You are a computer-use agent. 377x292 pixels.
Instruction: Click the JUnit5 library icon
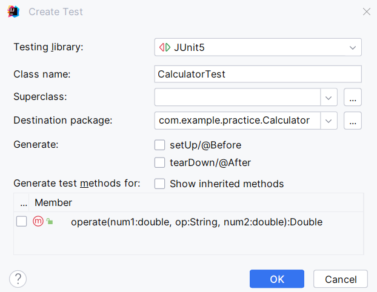[164, 47]
